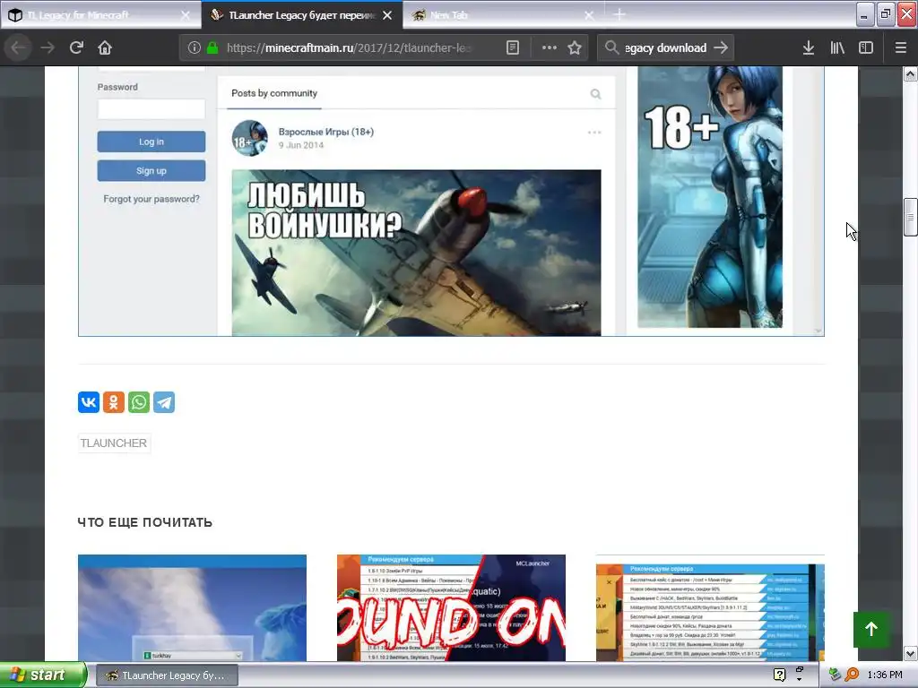
Task: Submit search with the arrow button
Action: point(721,47)
